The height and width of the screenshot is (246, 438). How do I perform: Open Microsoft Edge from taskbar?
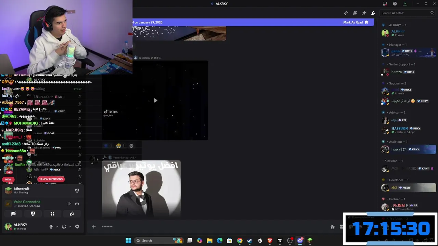(x=220, y=241)
